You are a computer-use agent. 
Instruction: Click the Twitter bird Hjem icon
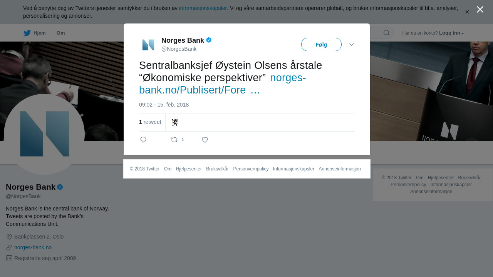[27, 33]
